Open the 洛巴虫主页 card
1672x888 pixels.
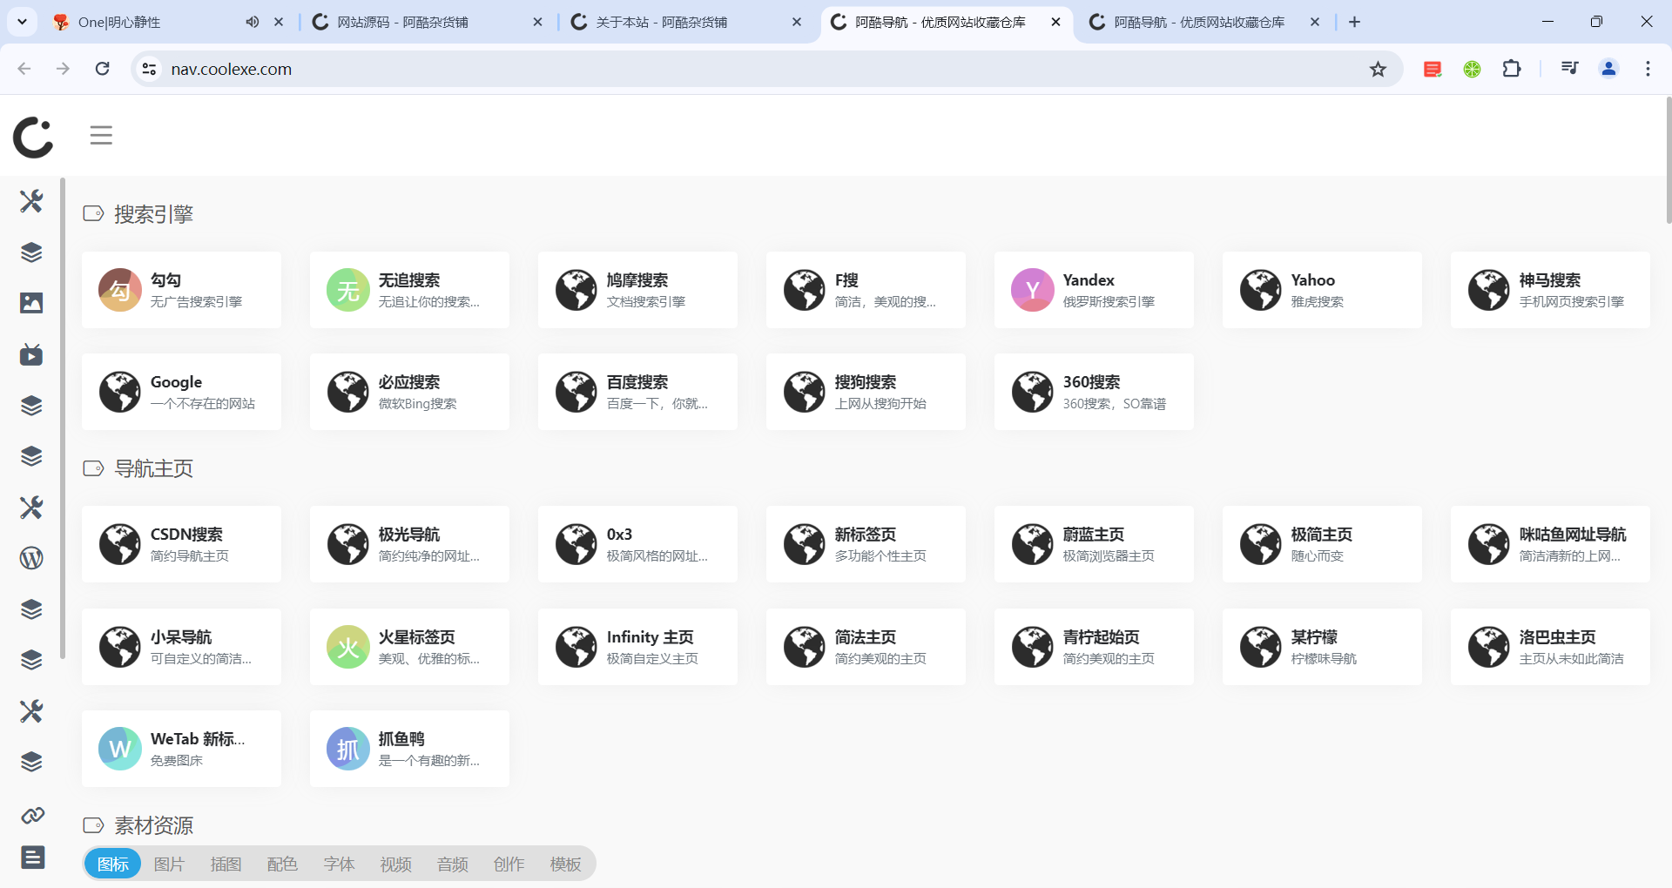tap(1550, 647)
